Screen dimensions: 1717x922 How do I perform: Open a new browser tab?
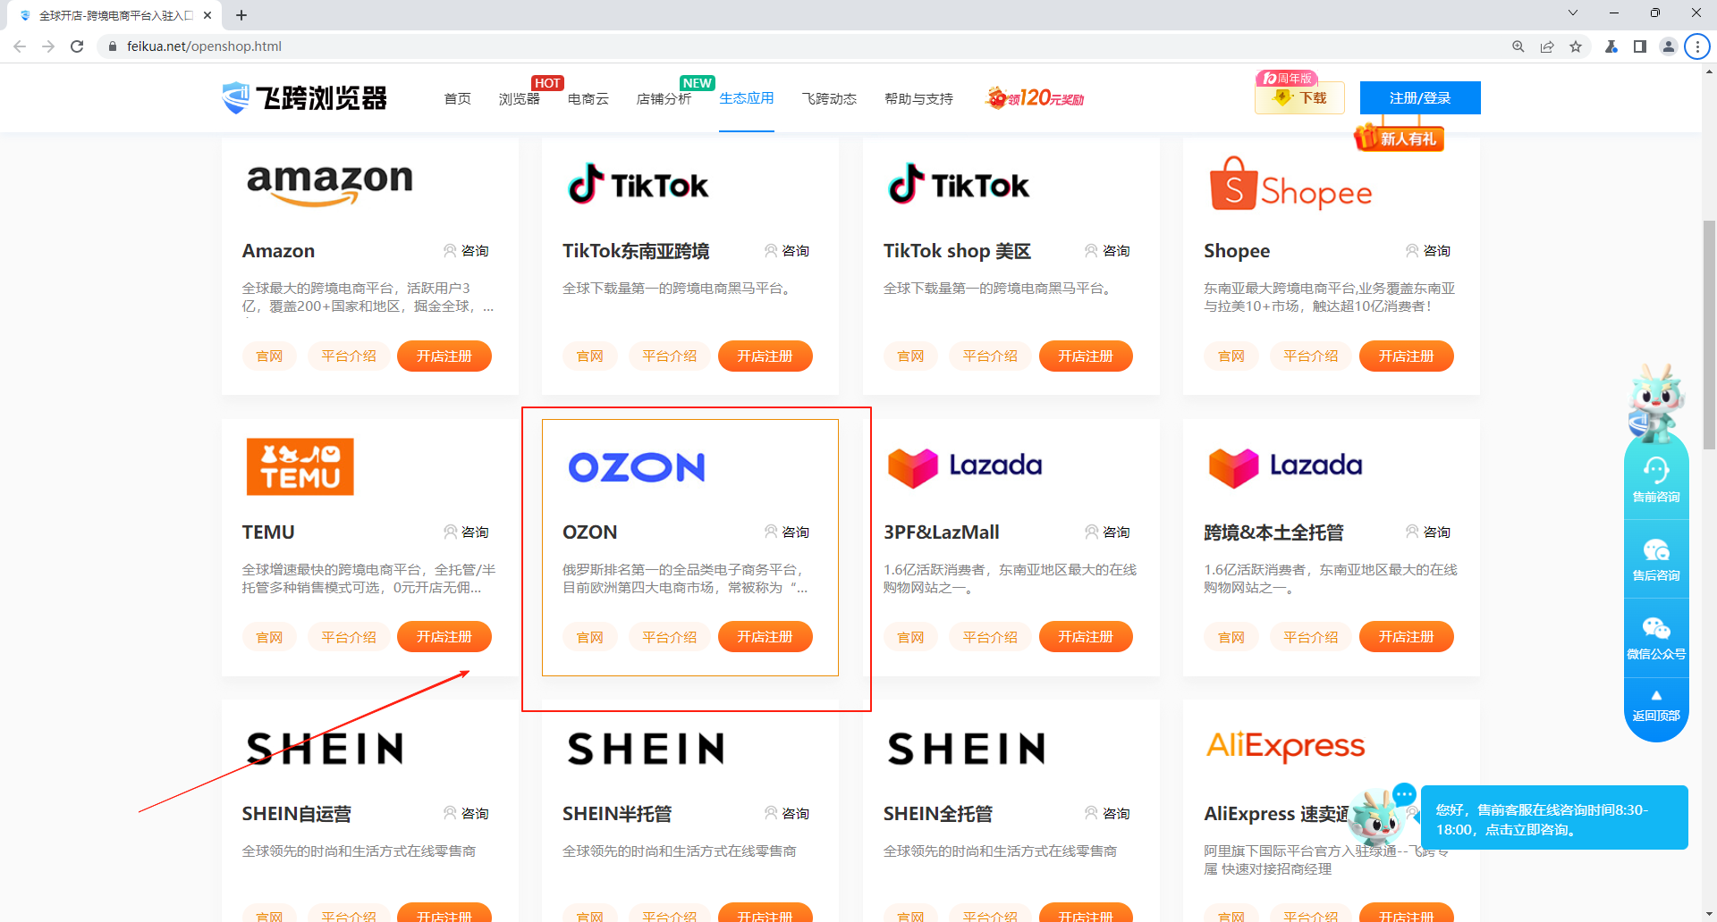[241, 15]
